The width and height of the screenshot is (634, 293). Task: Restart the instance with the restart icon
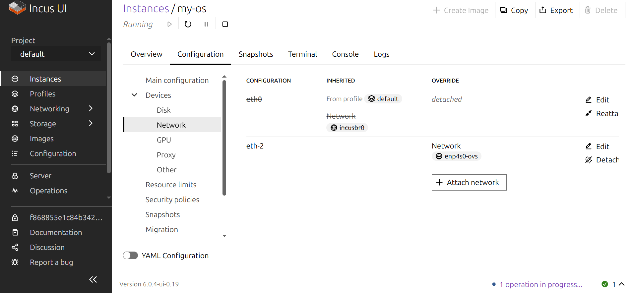188,24
